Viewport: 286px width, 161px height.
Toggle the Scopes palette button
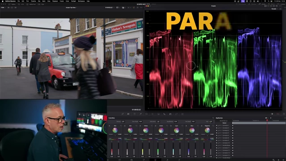pos(278,114)
